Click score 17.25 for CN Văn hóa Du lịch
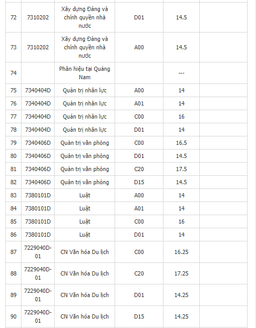This screenshot has height=328, width=256. [181, 273]
